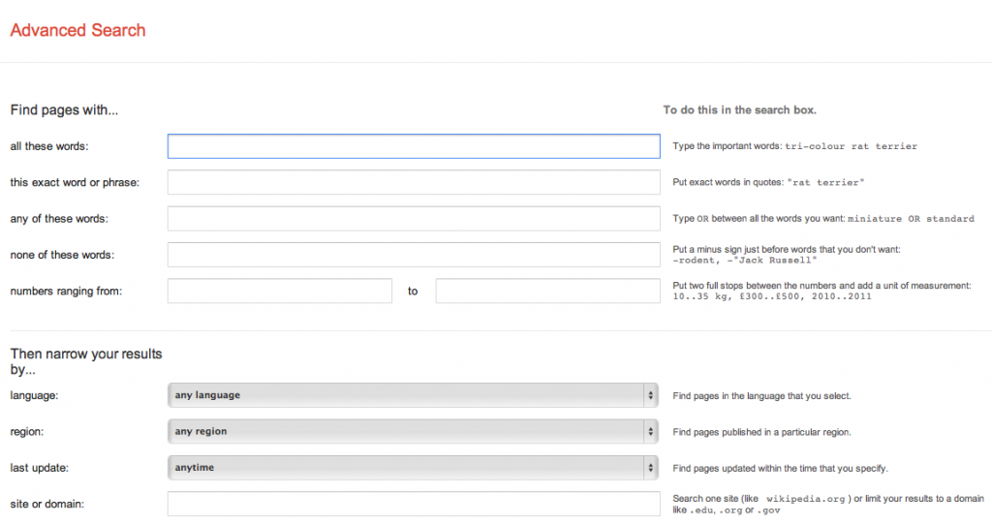Click the 'region:' label

coord(26,431)
